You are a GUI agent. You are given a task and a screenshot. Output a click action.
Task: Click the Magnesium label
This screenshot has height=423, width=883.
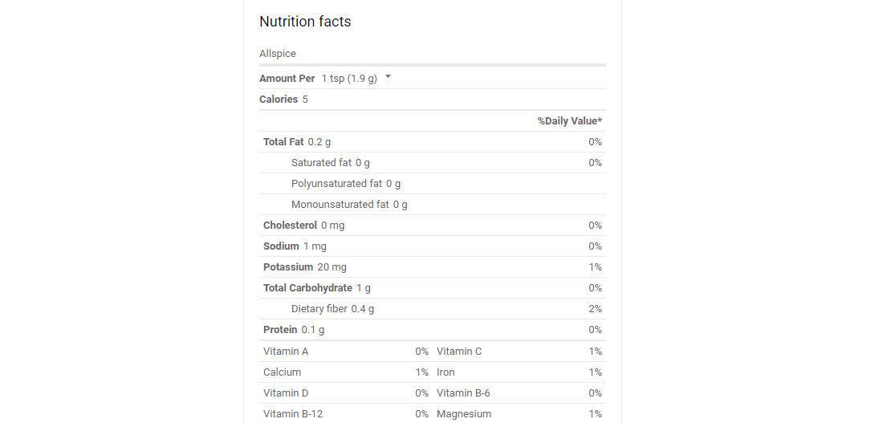(464, 414)
